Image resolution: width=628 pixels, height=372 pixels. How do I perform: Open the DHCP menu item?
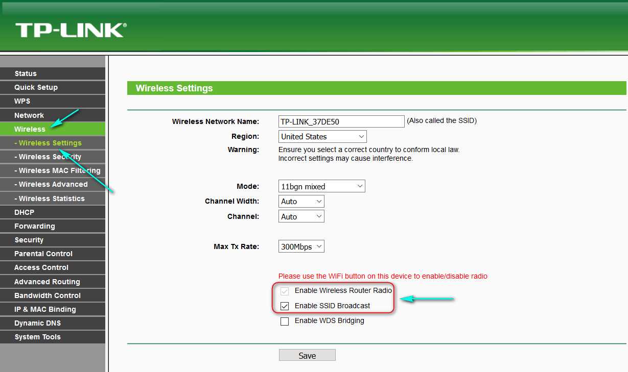click(53, 212)
